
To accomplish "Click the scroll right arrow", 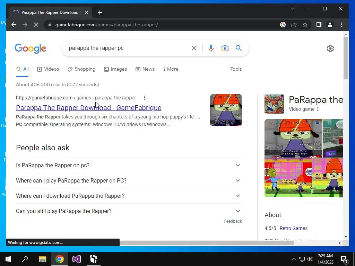I will [x=340, y=243].
